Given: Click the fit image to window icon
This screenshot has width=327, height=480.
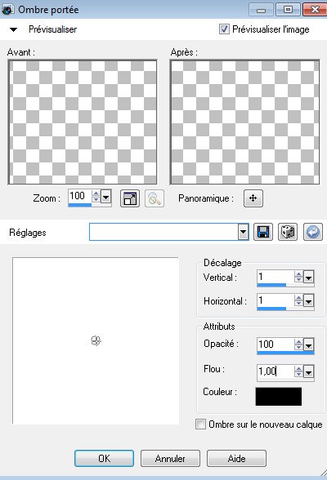Looking at the screenshot, I should tap(130, 198).
